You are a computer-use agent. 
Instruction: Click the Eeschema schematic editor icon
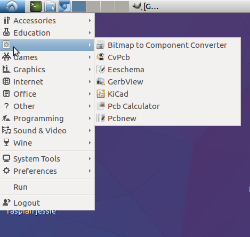pos(101,70)
